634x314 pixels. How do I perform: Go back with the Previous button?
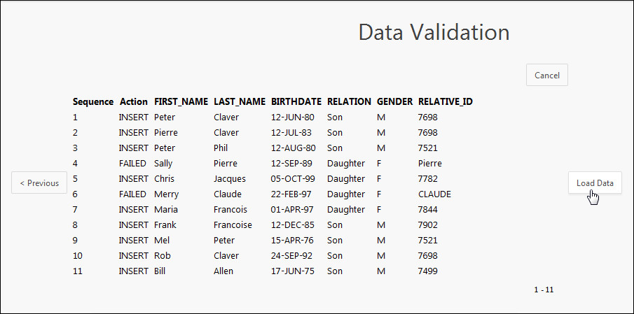point(39,183)
